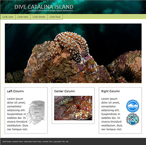
Task: Click the Lorem ipsum text in Left Column
Action: coord(18,114)
